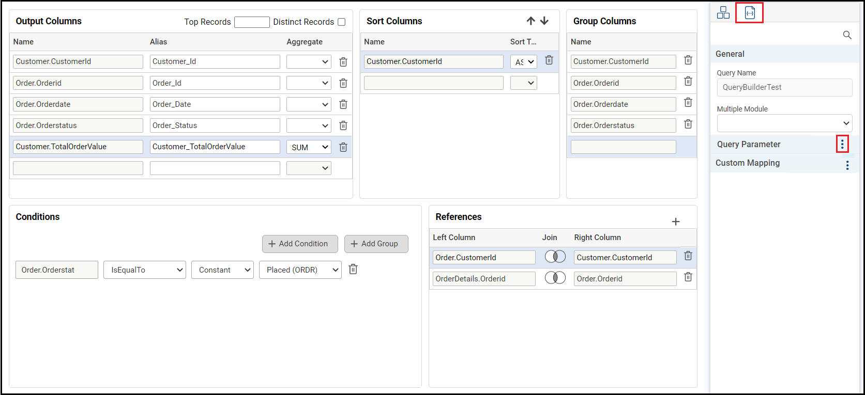Switch to the diagram structure tab icon
The height and width of the screenshot is (395, 865).
click(723, 13)
